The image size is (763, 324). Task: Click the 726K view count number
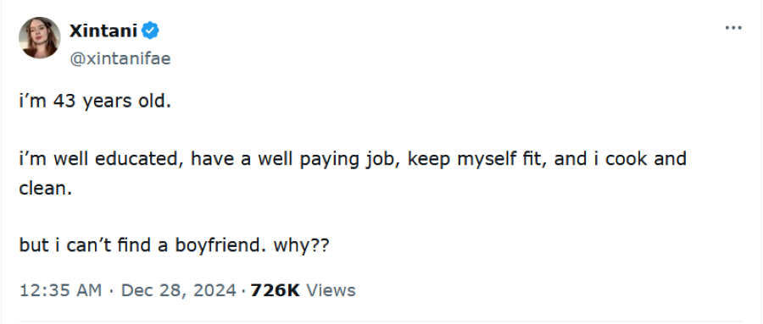pyautogui.click(x=275, y=290)
